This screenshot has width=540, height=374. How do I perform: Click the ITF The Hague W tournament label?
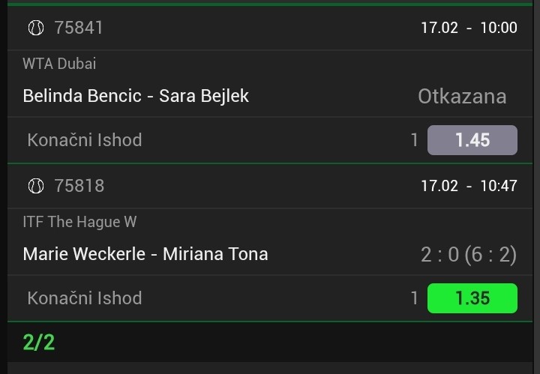(79, 222)
